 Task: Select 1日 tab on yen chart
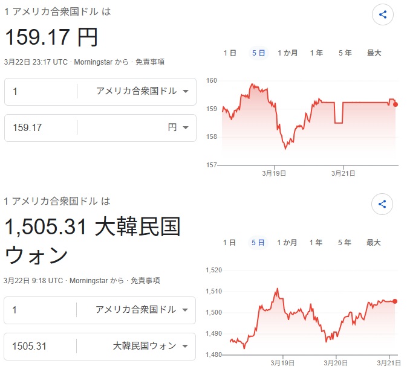point(230,53)
